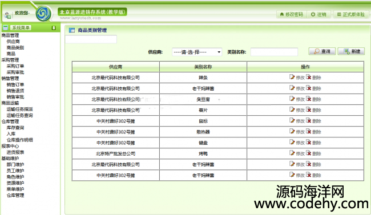
Task: Open 库存查询 in the sidebar
Action: [15, 128]
